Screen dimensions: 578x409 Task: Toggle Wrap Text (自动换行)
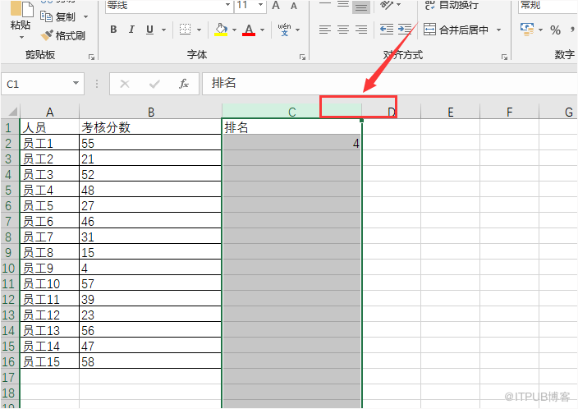(452, 5)
